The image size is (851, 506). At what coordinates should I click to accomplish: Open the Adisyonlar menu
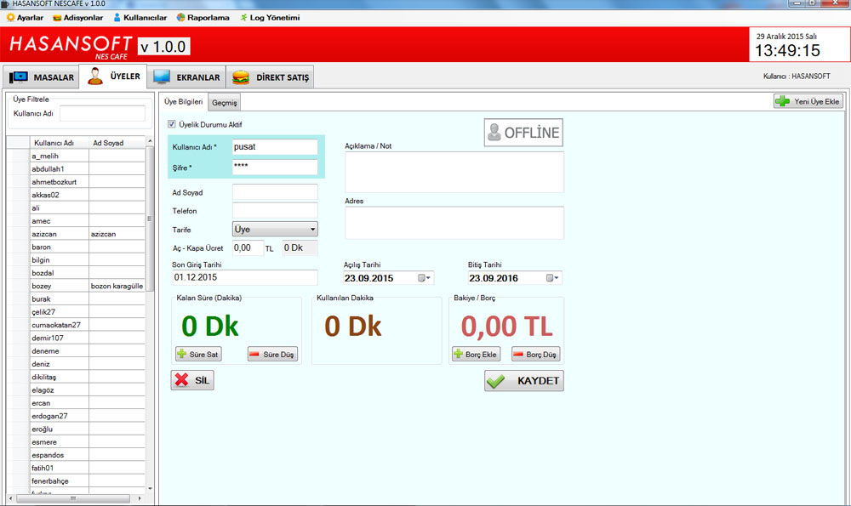(77, 17)
